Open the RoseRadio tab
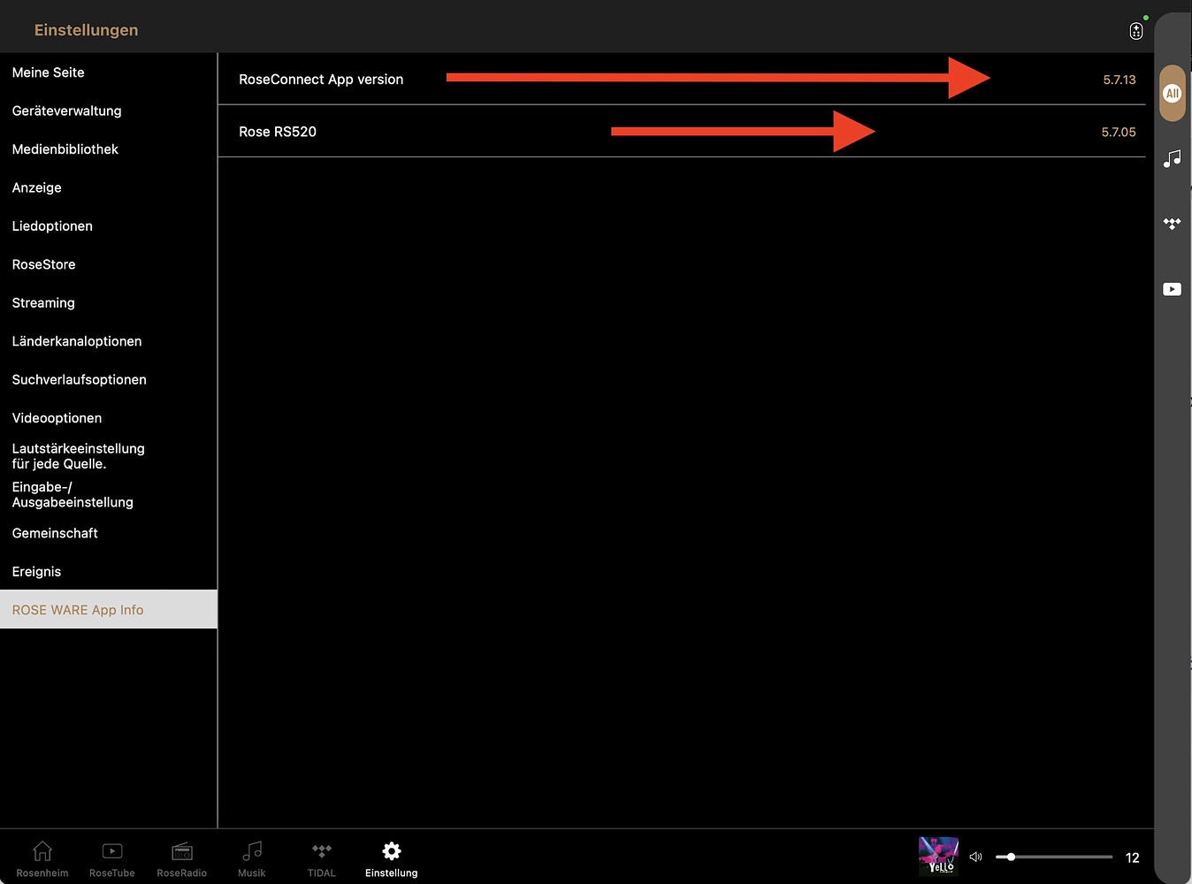Image resolution: width=1192 pixels, height=884 pixels. click(x=182, y=859)
